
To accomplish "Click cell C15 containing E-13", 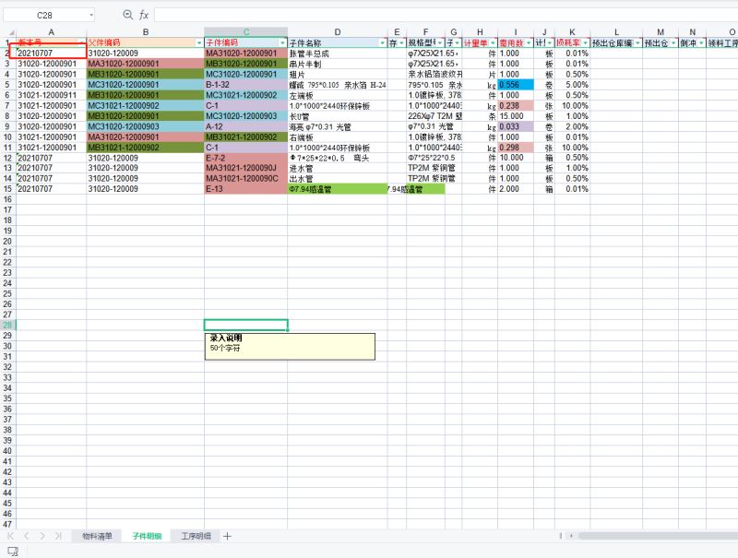I will 245,189.
